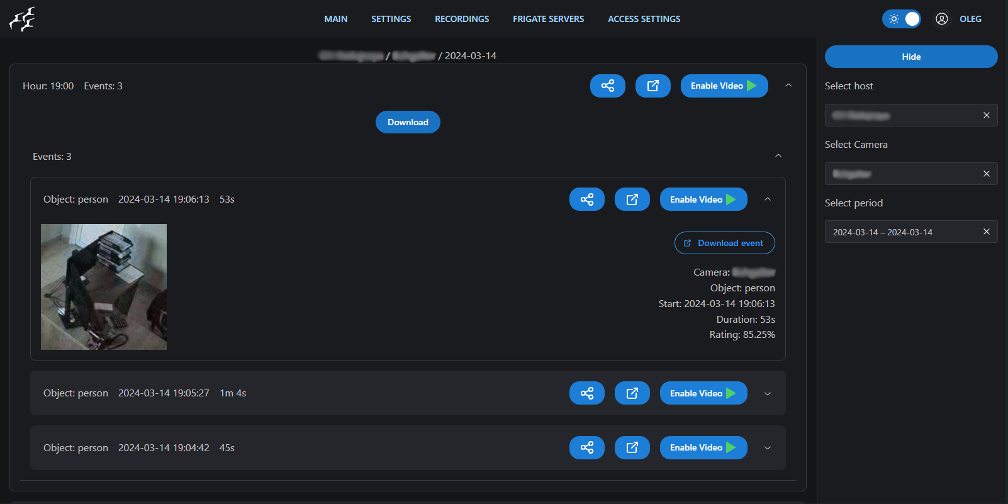The height and width of the screenshot is (504, 1008).
Task: Expand the 19:05:27 person event
Action: [x=767, y=393]
